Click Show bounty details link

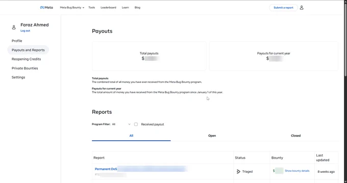pyautogui.click(x=297, y=171)
